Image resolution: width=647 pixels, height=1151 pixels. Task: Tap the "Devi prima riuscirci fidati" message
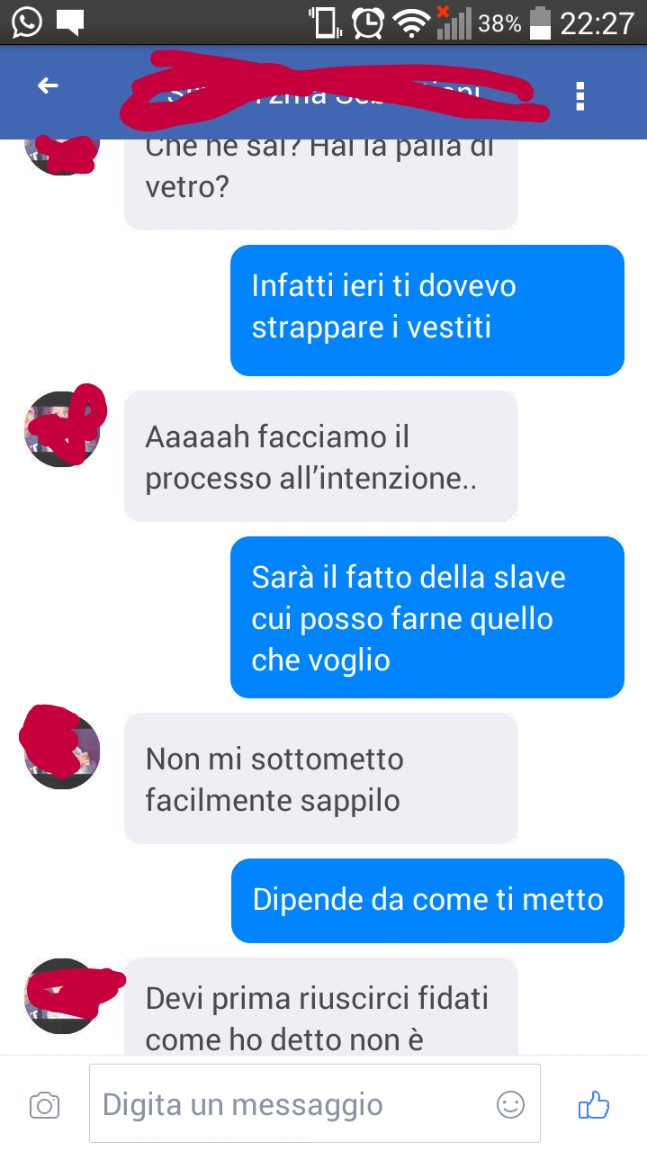(x=320, y=1006)
